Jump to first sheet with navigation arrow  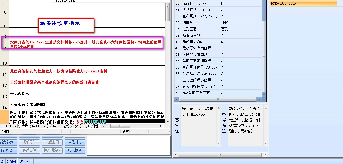[2, 126]
